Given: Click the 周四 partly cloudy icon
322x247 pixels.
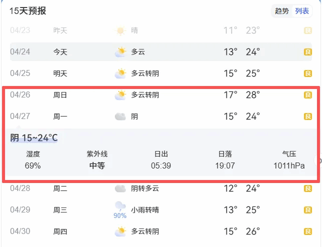Looking at the screenshot, I should tap(120, 231).
